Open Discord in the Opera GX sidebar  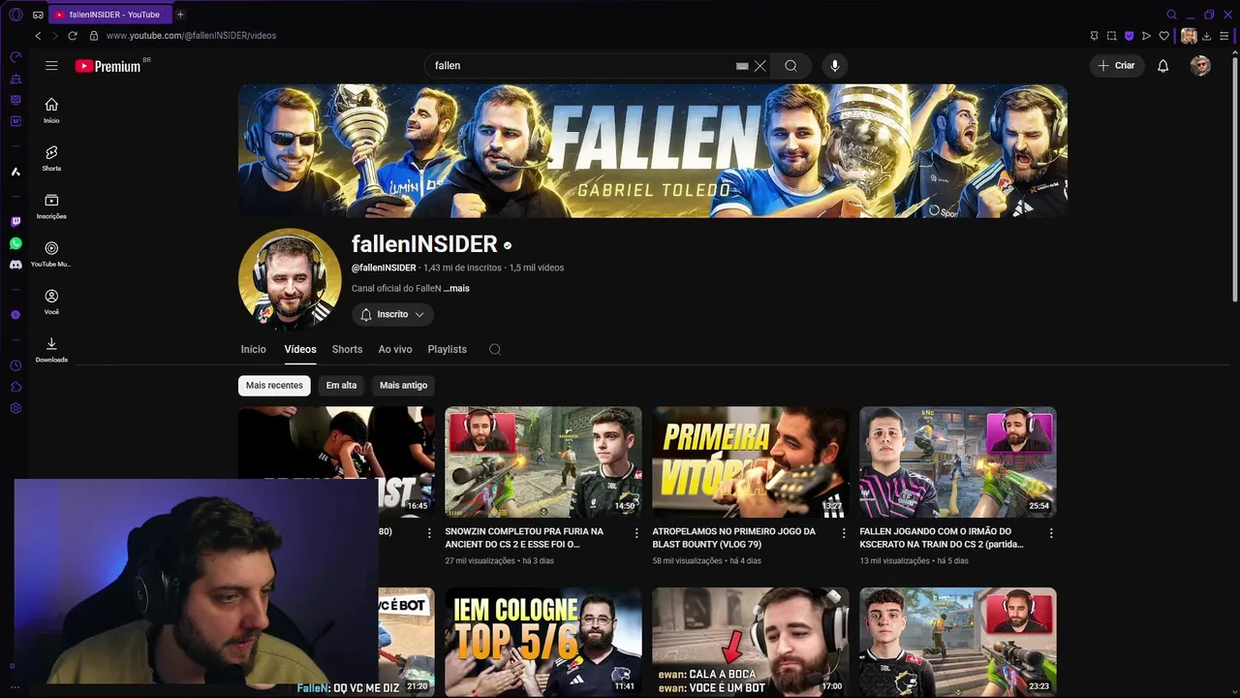[x=15, y=265]
